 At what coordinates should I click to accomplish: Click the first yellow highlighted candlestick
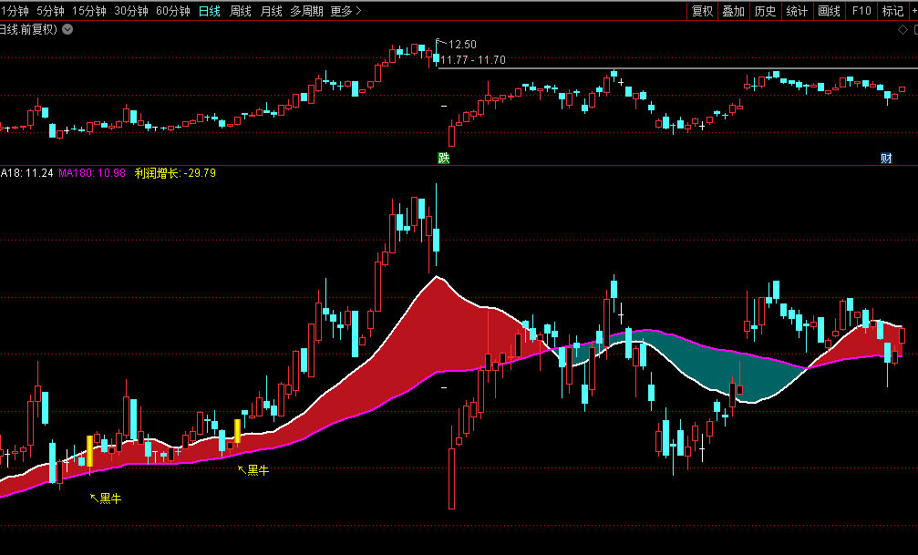tap(89, 451)
